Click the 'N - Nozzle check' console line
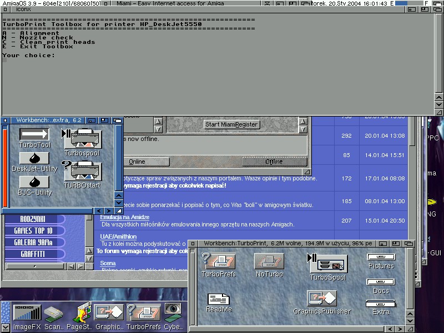The height and width of the screenshot is (333, 444). point(38,38)
